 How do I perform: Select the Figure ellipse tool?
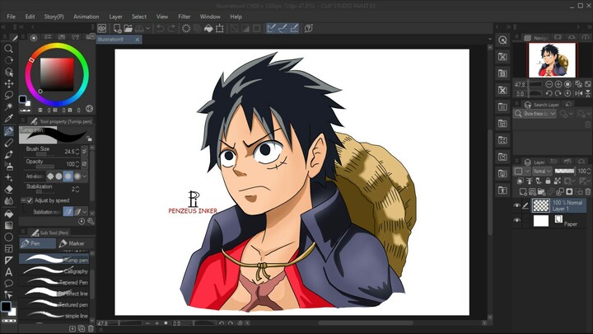coord(8,237)
